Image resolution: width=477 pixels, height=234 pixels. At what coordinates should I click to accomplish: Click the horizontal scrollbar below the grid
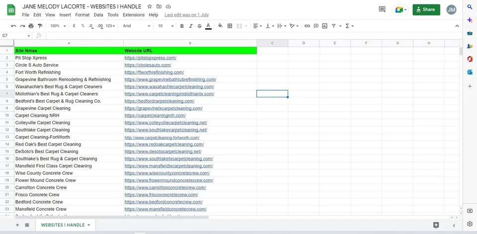tap(111, 217)
